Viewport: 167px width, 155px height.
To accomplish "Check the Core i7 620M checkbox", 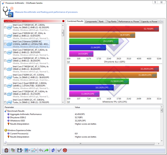I will click(5, 77).
